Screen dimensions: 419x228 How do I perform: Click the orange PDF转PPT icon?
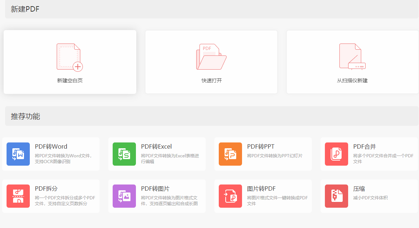(x=230, y=154)
